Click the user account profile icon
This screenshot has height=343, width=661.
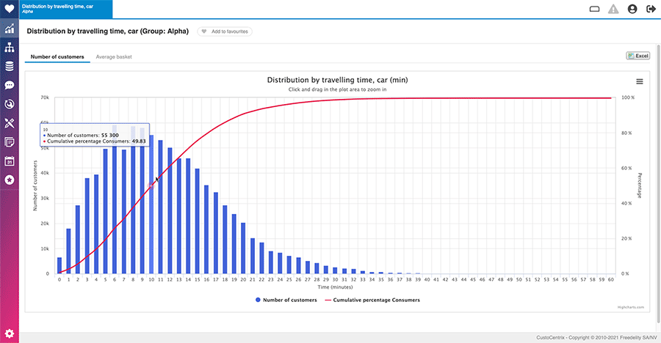632,10
